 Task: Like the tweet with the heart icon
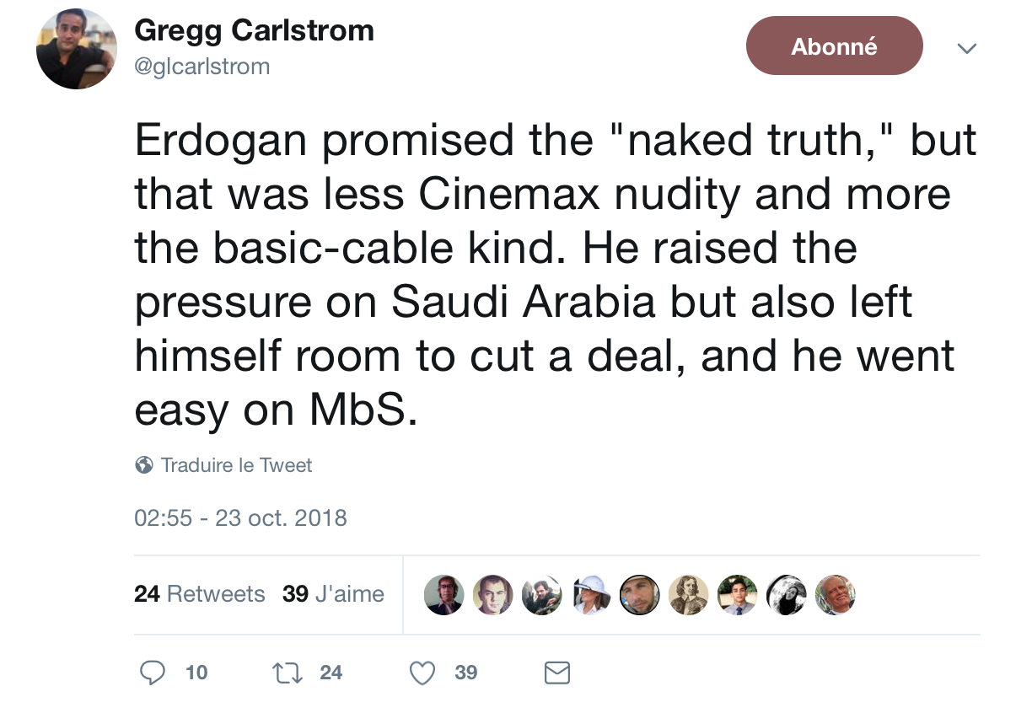(422, 672)
